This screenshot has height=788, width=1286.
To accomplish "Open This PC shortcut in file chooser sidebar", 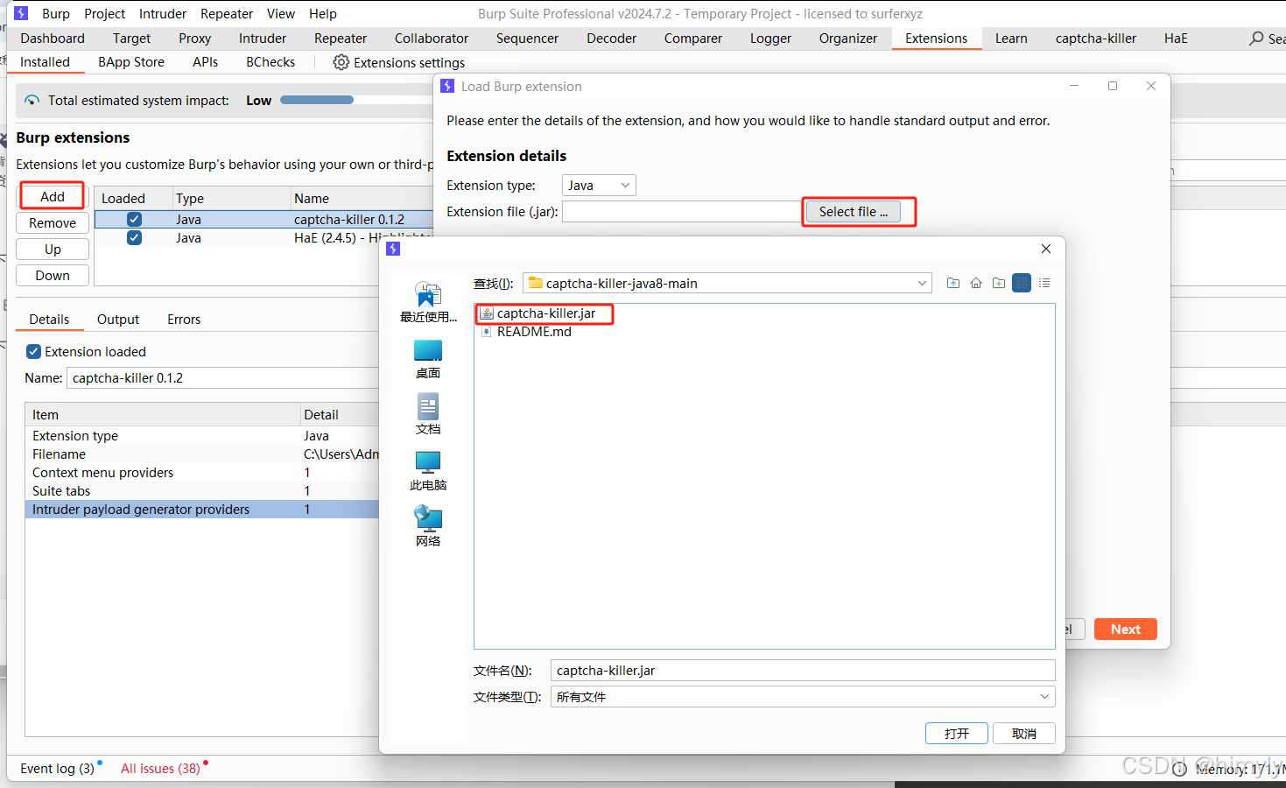I will (x=428, y=471).
